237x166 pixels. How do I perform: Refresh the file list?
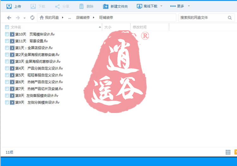pyautogui.click(x=32, y=18)
